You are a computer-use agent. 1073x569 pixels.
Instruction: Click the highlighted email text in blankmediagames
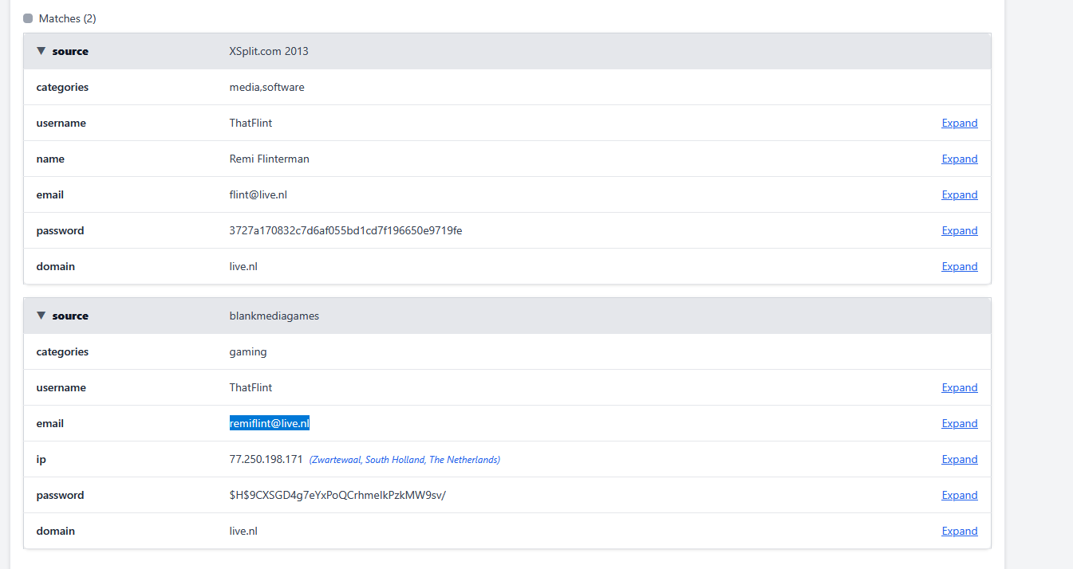(269, 423)
